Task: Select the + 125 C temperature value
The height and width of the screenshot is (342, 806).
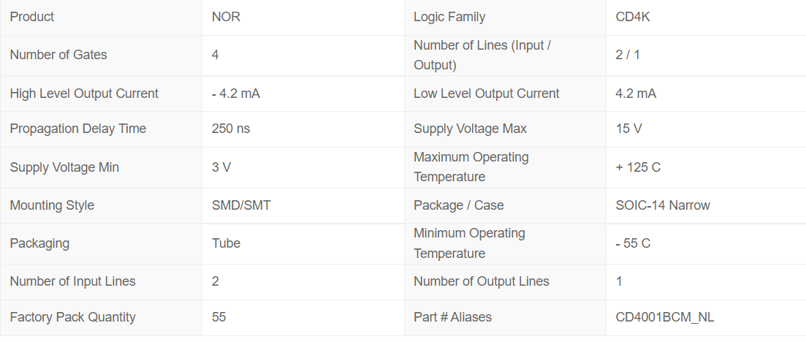Action: [x=638, y=167]
